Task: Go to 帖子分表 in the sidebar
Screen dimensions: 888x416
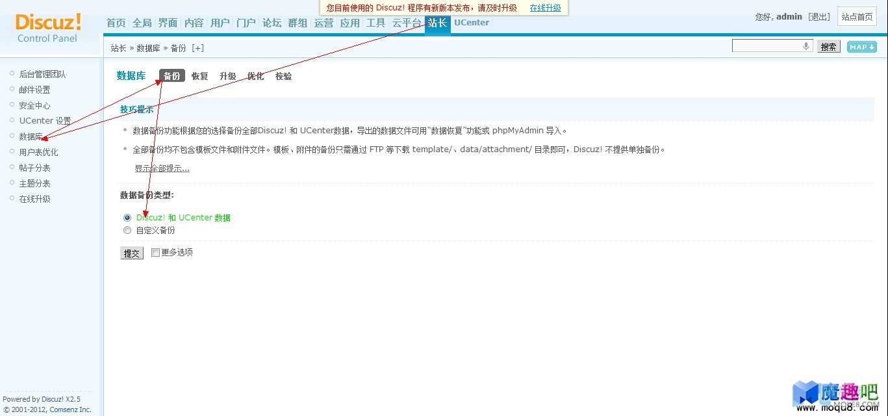Action: [x=34, y=168]
